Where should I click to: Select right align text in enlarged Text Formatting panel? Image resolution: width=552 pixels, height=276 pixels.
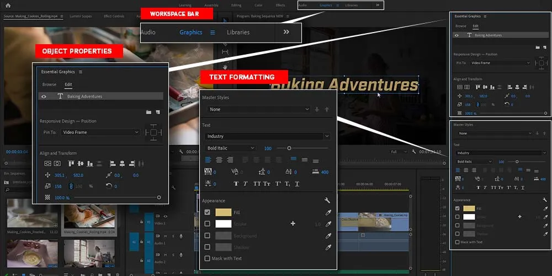[230, 160]
